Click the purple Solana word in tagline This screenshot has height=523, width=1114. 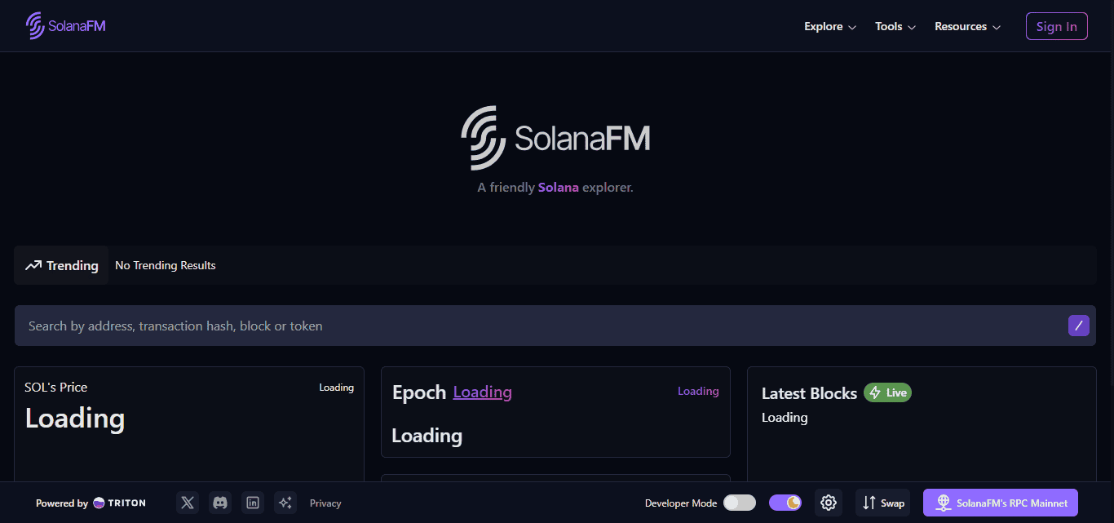coord(559,188)
